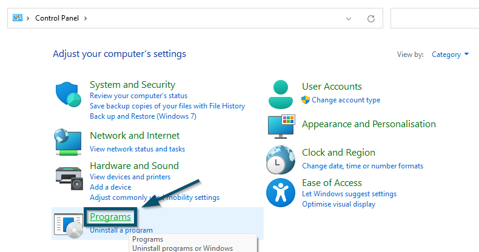Click Change account type
This screenshot has height=252, width=479.
tap(346, 100)
